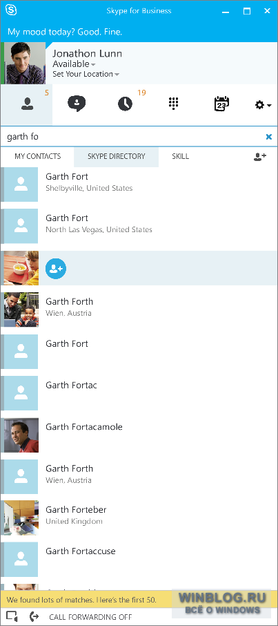Expand the gear menu dropdown arrow
The height and width of the screenshot is (626, 278).
coord(270,106)
